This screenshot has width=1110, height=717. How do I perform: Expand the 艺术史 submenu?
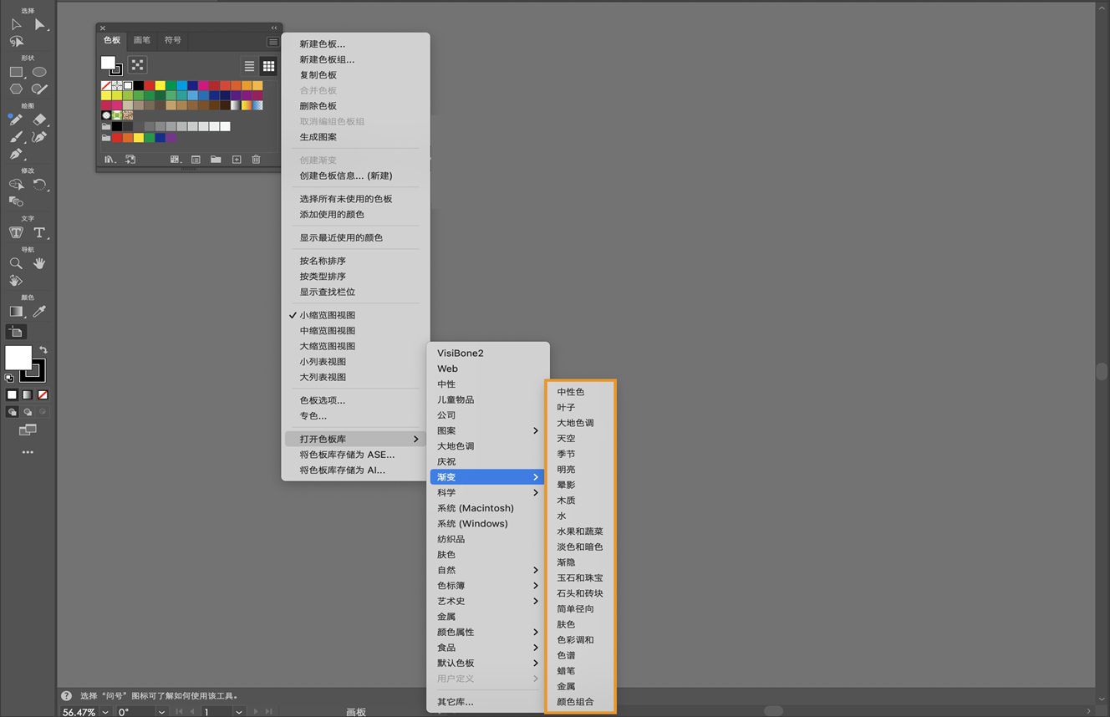(x=488, y=601)
